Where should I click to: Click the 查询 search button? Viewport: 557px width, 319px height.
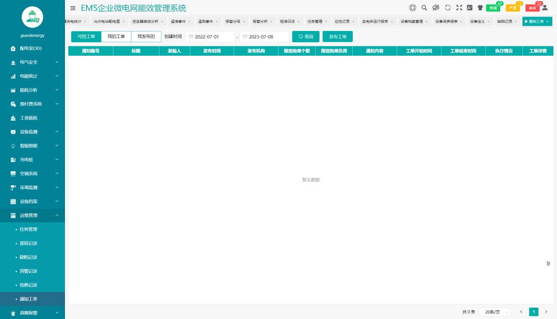point(306,37)
